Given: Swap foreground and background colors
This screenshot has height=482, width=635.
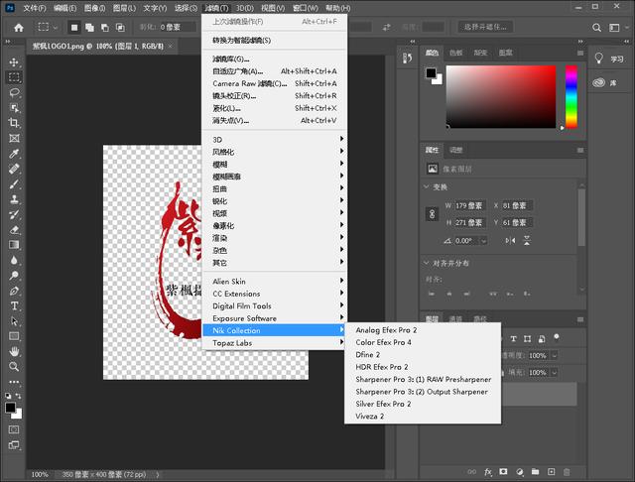Looking at the screenshot, I should [x=18, y=396].
